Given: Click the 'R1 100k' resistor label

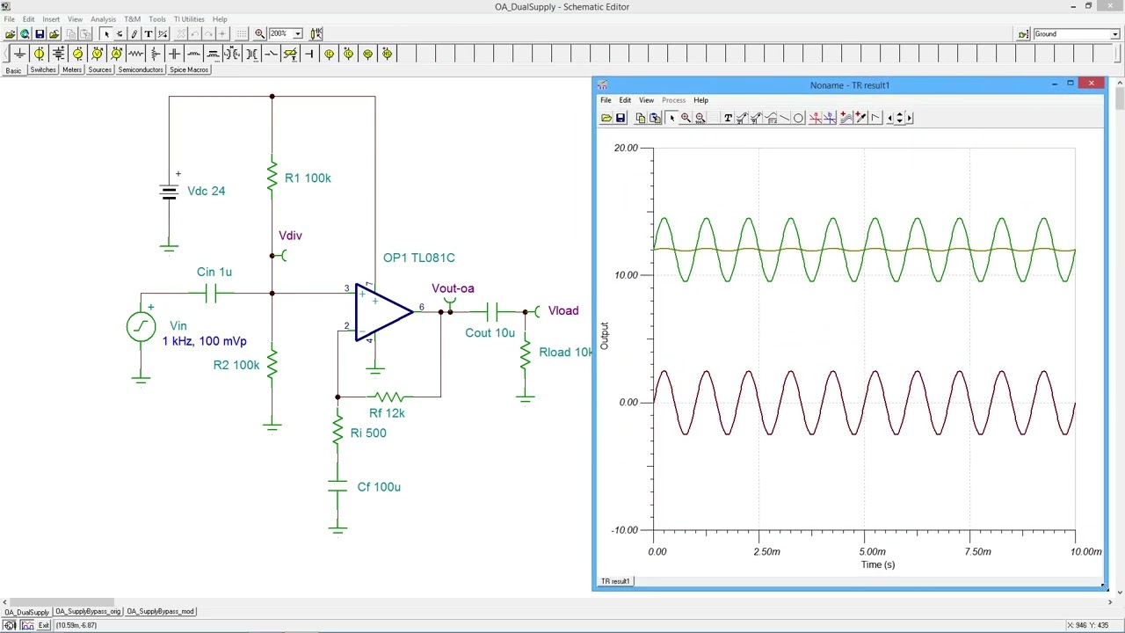Looking at the screenshot, I should 308,178.
